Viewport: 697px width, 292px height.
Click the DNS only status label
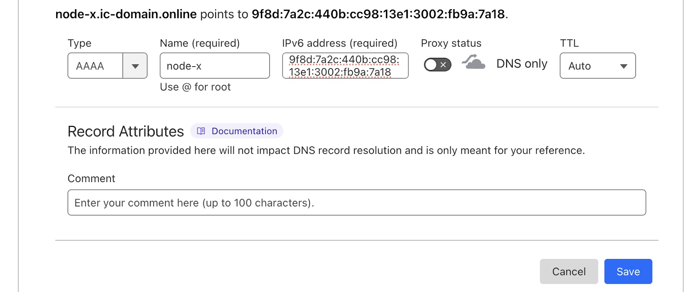[x=522, y=64]
